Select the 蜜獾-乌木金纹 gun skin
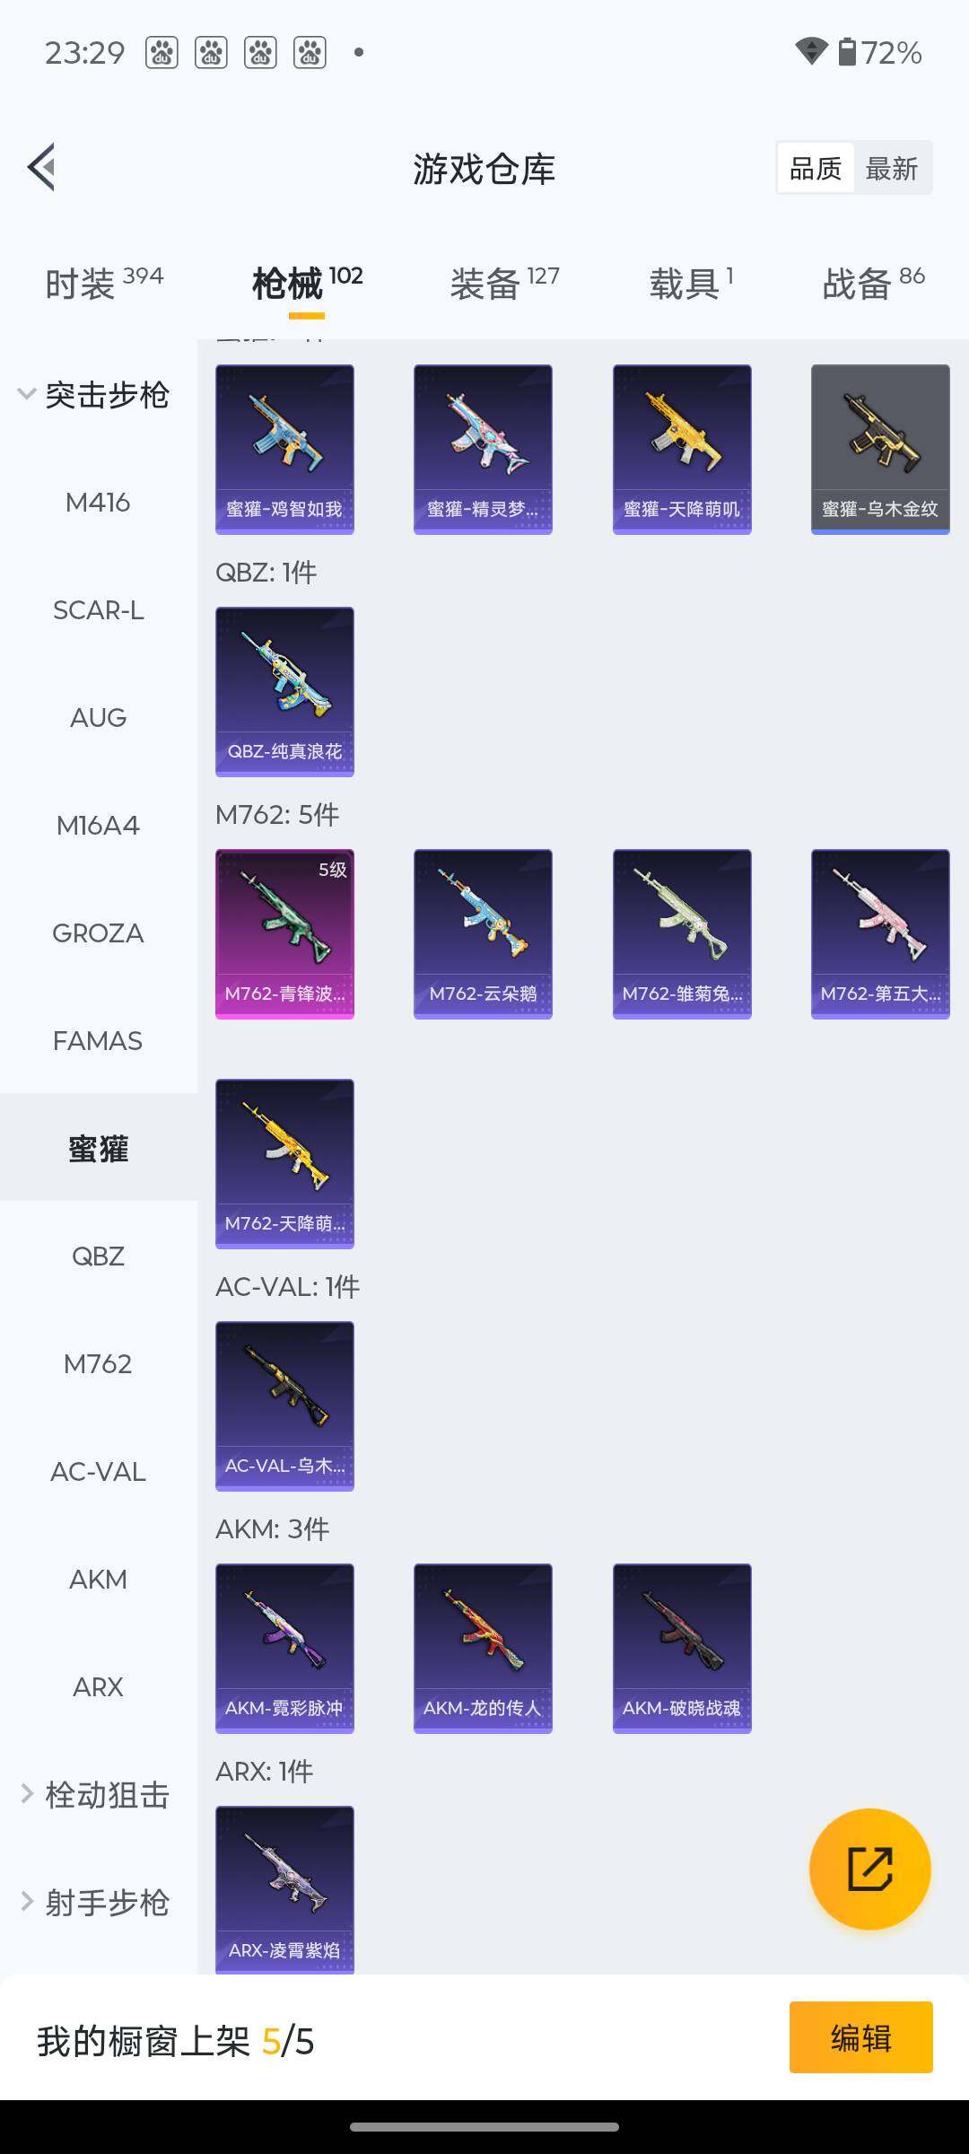This screenshot has height=2154, width=969. [880, 450]
